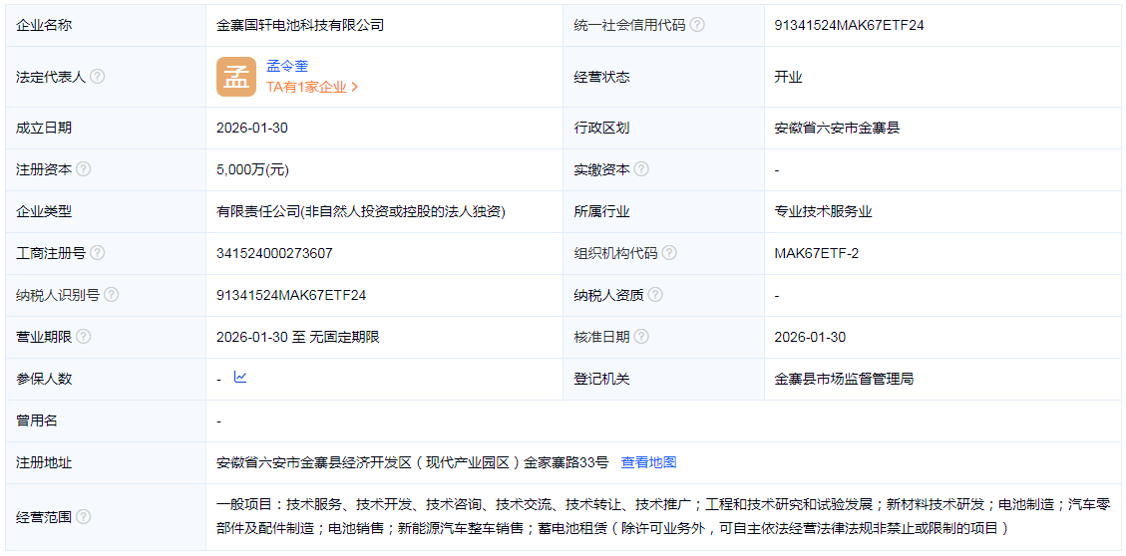Click the 经营范围 help icon
Image resolution: width=1126 pixels, height=556 pixels.
[x=84, y=516]
